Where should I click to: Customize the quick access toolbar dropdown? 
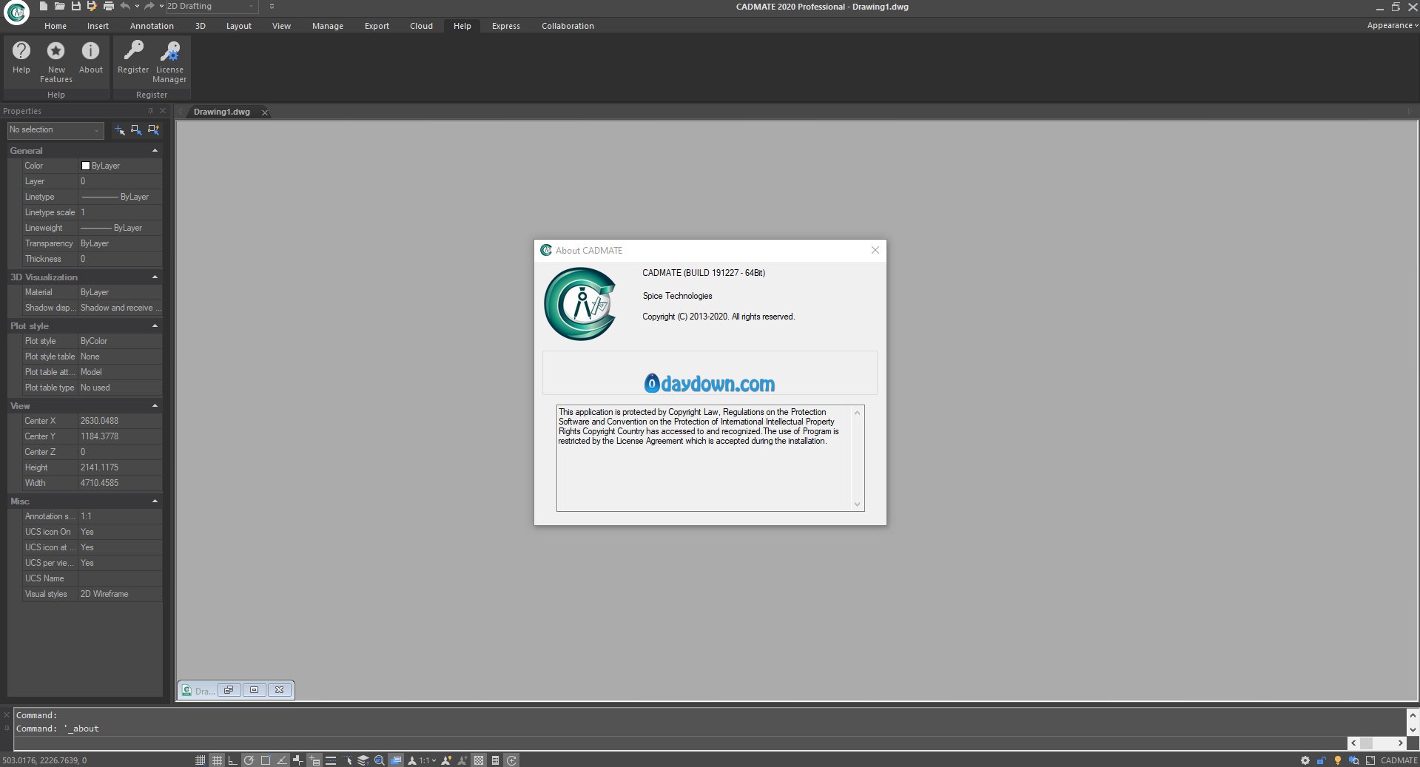tap(272, 6)
